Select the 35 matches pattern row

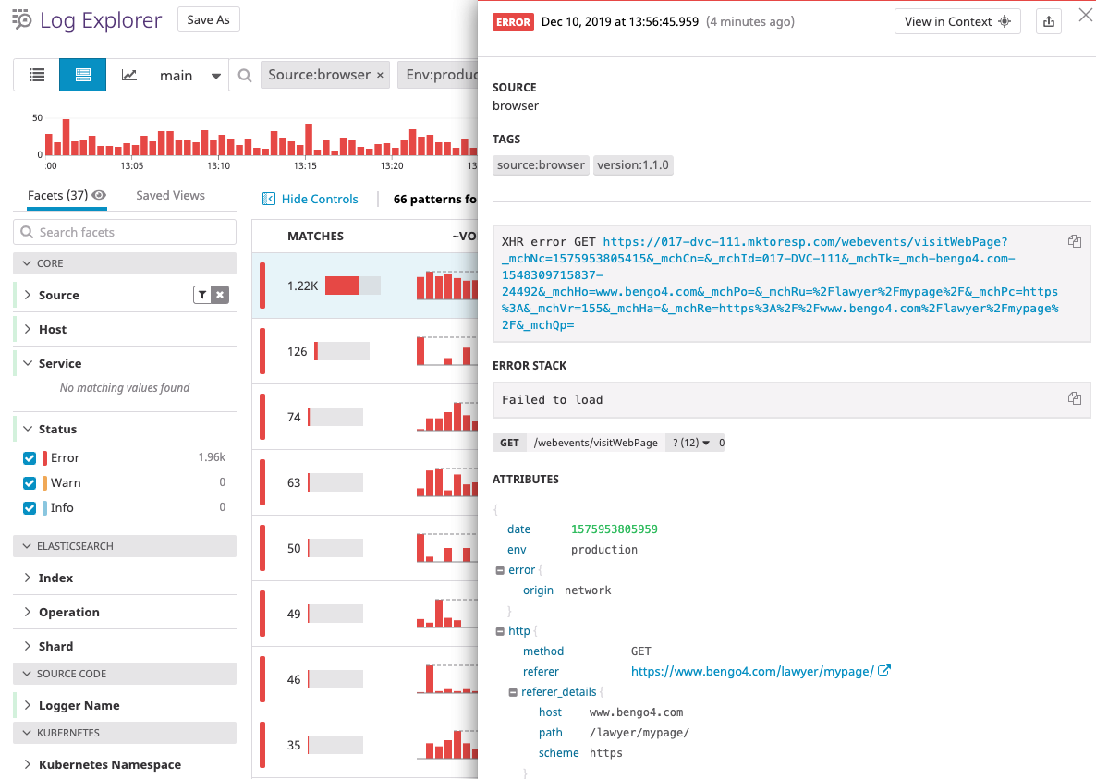365,745
